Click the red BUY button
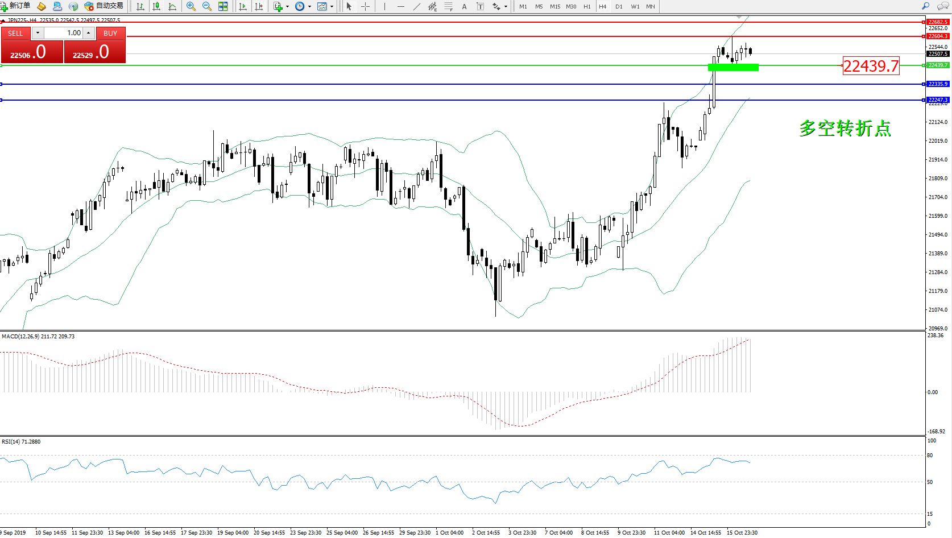Screen dimensions: 952x538 [x=110, y=34]
